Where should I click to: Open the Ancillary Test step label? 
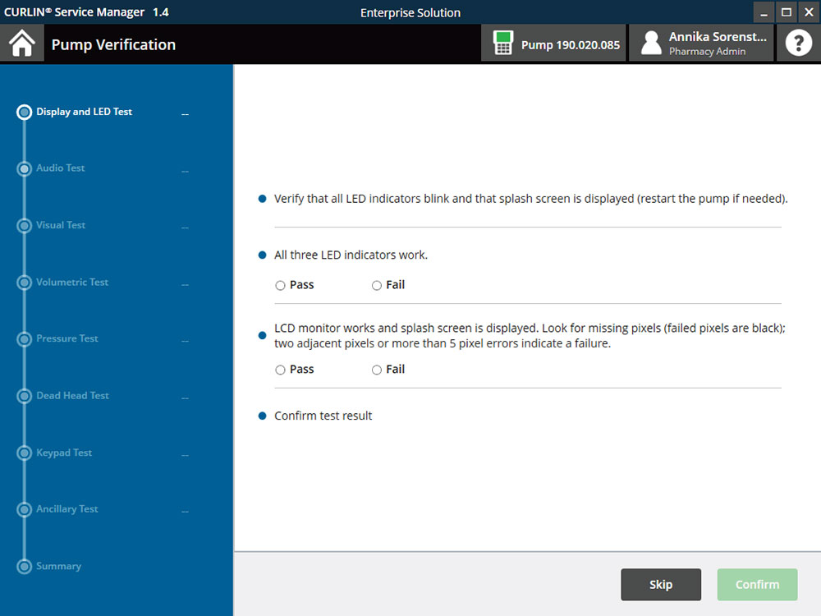[67, 509]
